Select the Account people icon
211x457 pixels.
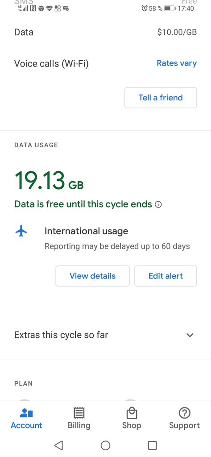click(x=26, y=413)
